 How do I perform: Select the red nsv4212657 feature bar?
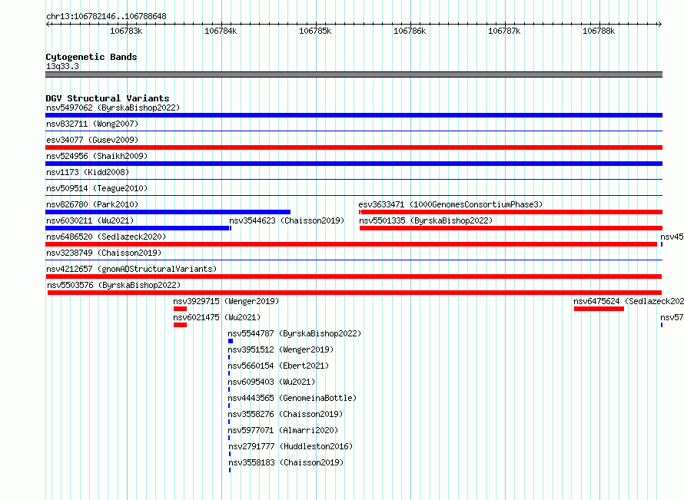(x=354, y=276)
